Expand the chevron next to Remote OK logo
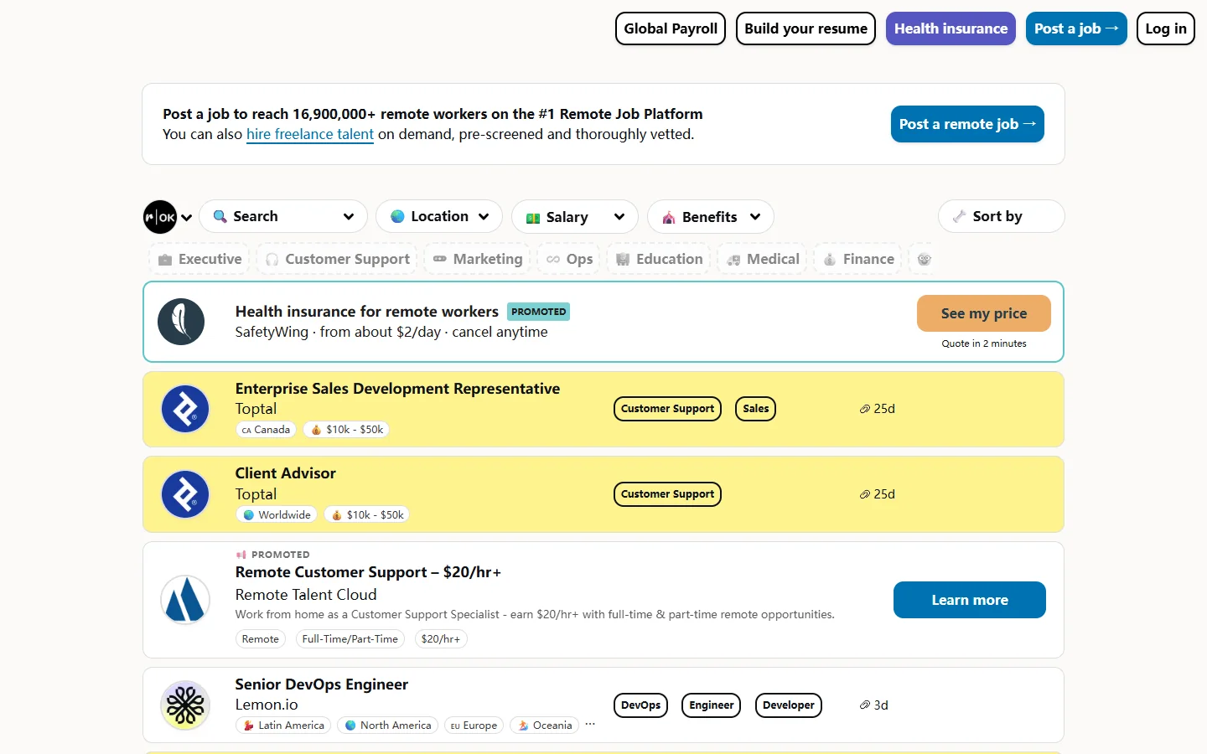The image size is (1207, 754). 187,218
